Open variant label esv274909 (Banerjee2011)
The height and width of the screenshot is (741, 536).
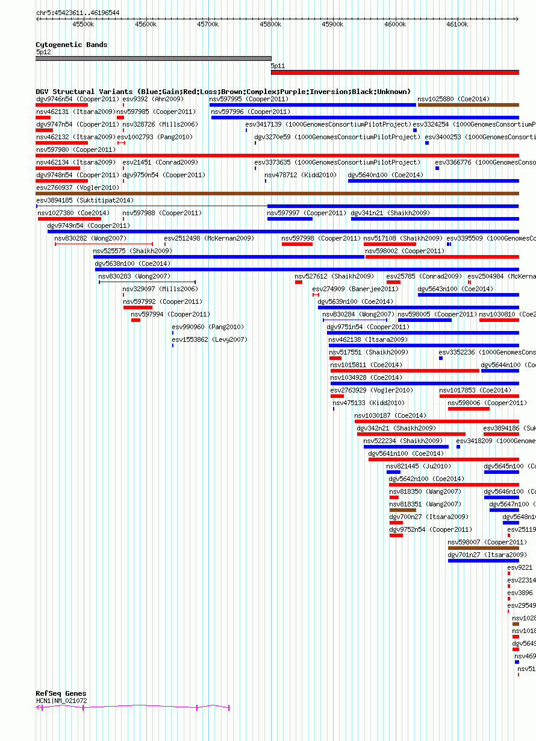tap(355, 289)
